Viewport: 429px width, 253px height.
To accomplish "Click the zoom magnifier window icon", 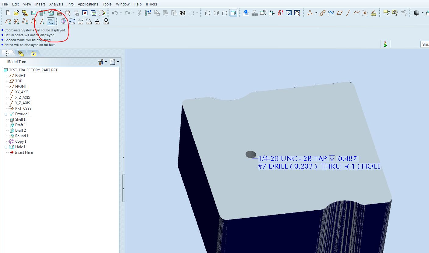I will click(297, 13).
